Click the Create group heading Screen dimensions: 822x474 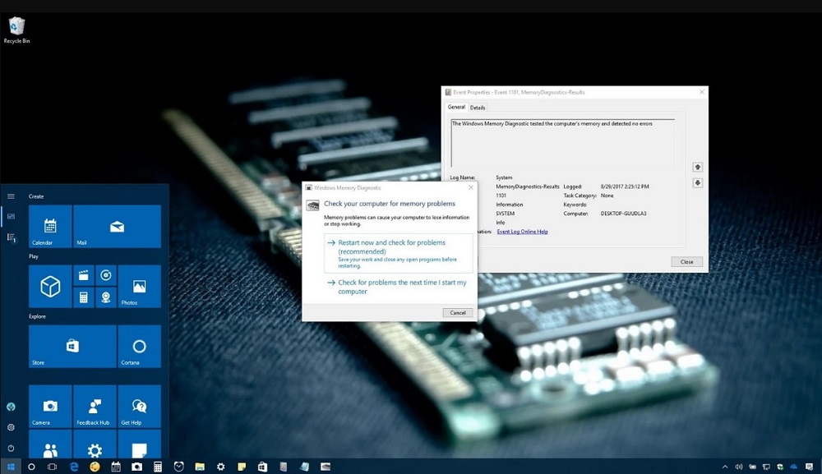click(x=36, y=196)
